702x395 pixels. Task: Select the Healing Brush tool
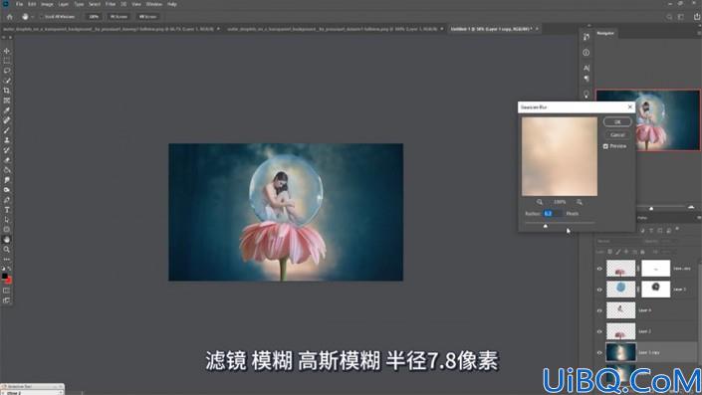point(7,120)
